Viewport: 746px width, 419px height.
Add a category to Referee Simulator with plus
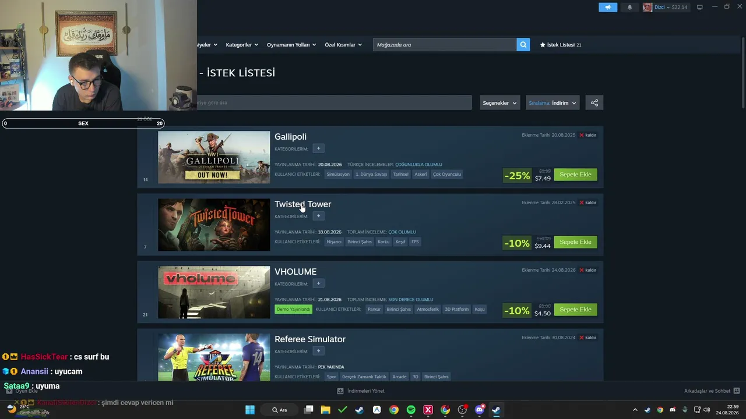(318, 351)
